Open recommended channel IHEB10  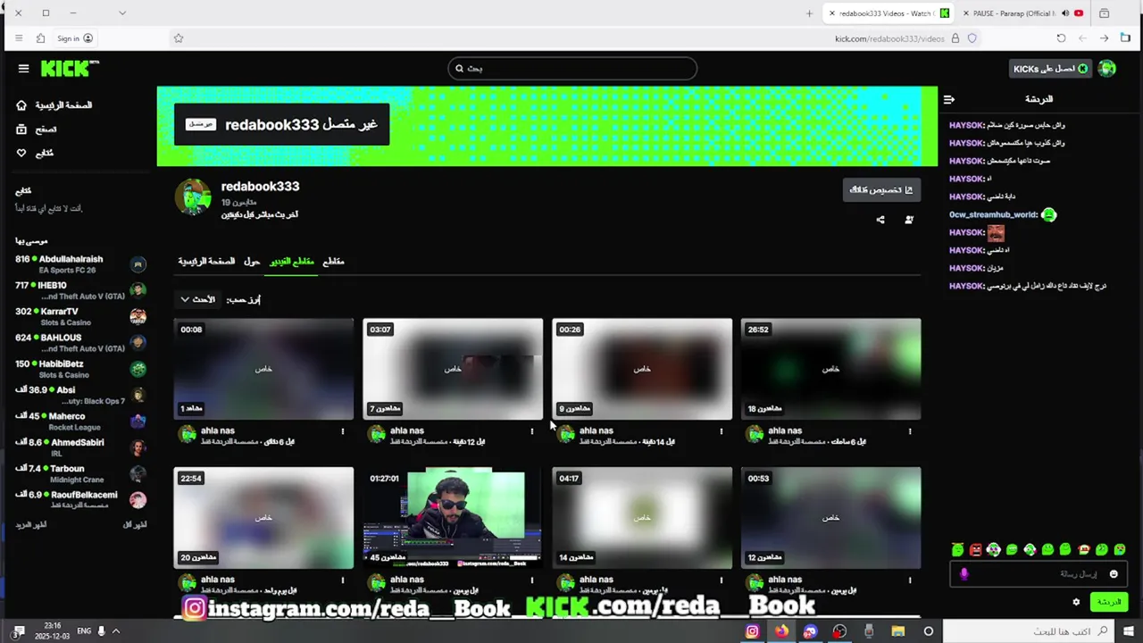point(80,290)
